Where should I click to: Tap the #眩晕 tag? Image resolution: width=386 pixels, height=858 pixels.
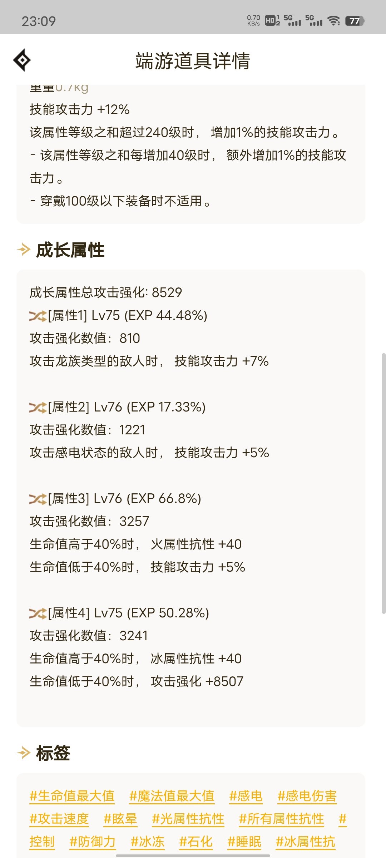click(x=120, y=819)
